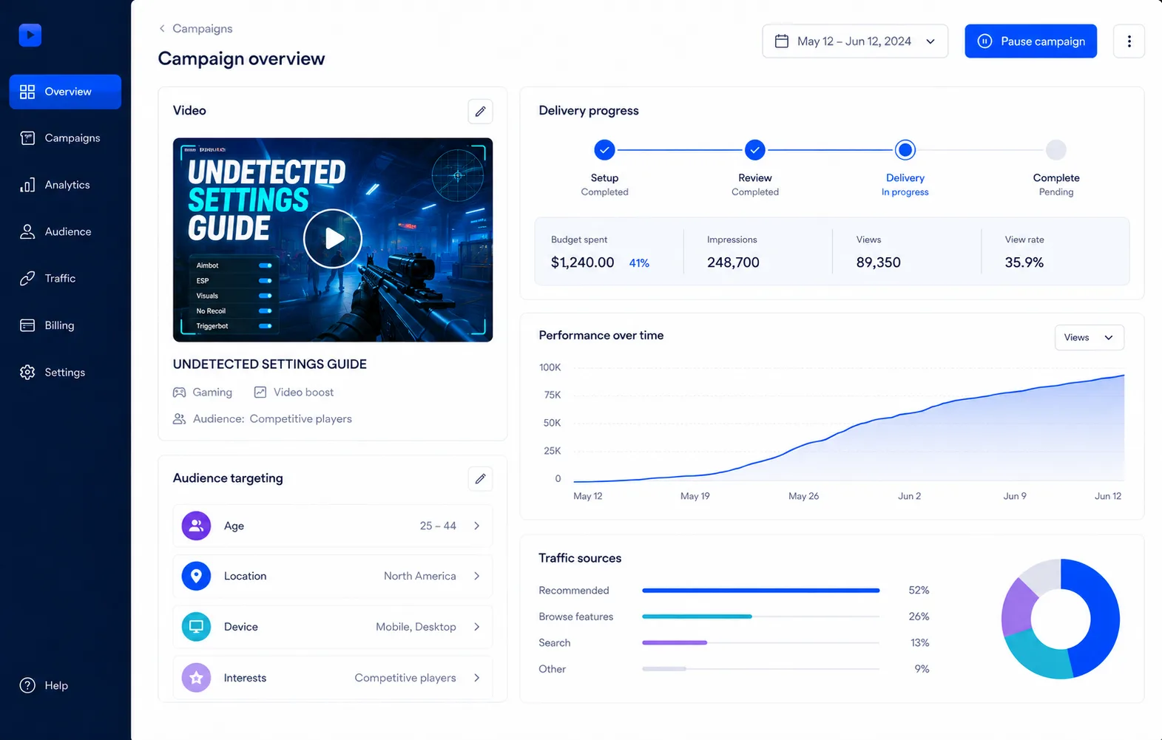The width and height of the screenshot is (1162, 740).
Task: Click the purple Age people icon
Action: [196, 526]
